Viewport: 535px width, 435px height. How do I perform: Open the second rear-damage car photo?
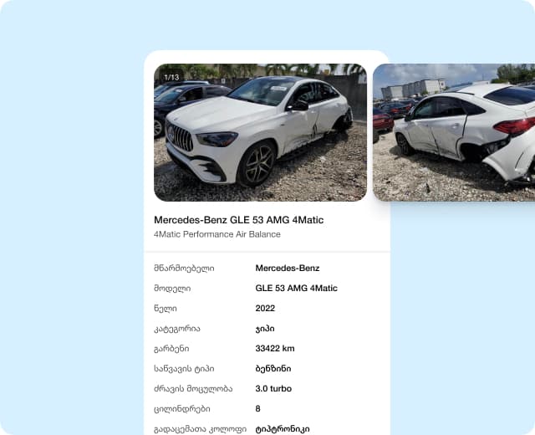(x=454, y=132)
